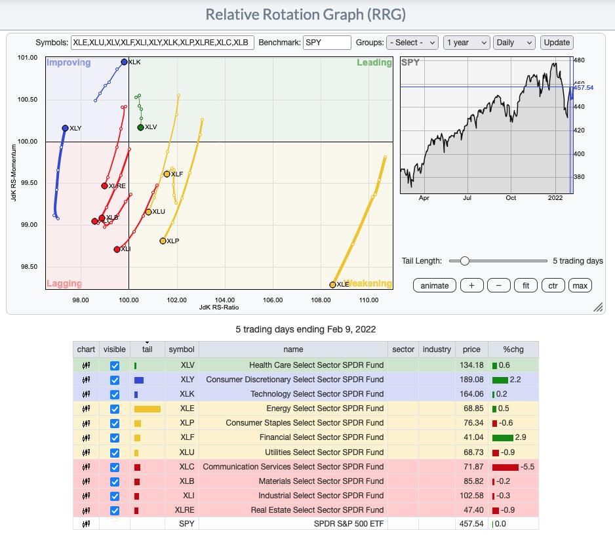Click the max button

[580, 286]
